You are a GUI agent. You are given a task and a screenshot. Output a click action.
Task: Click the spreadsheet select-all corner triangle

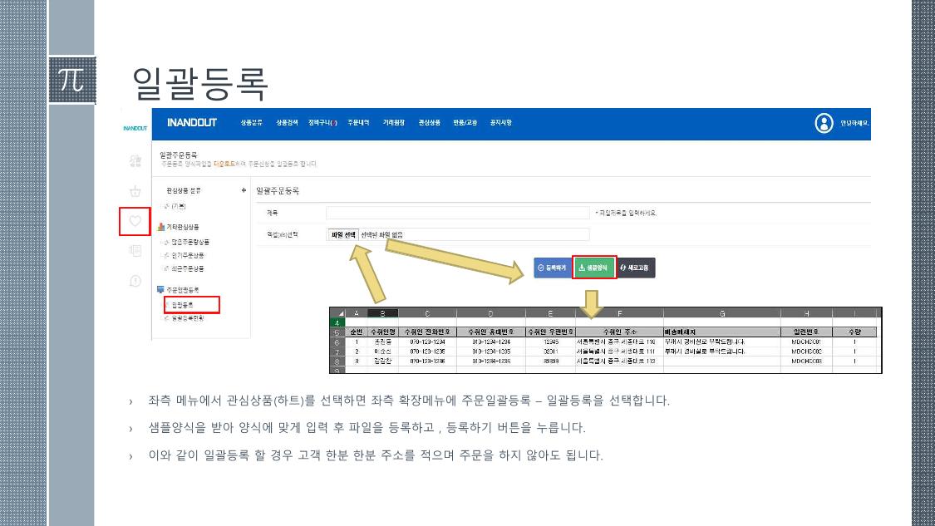click(341, 313)
